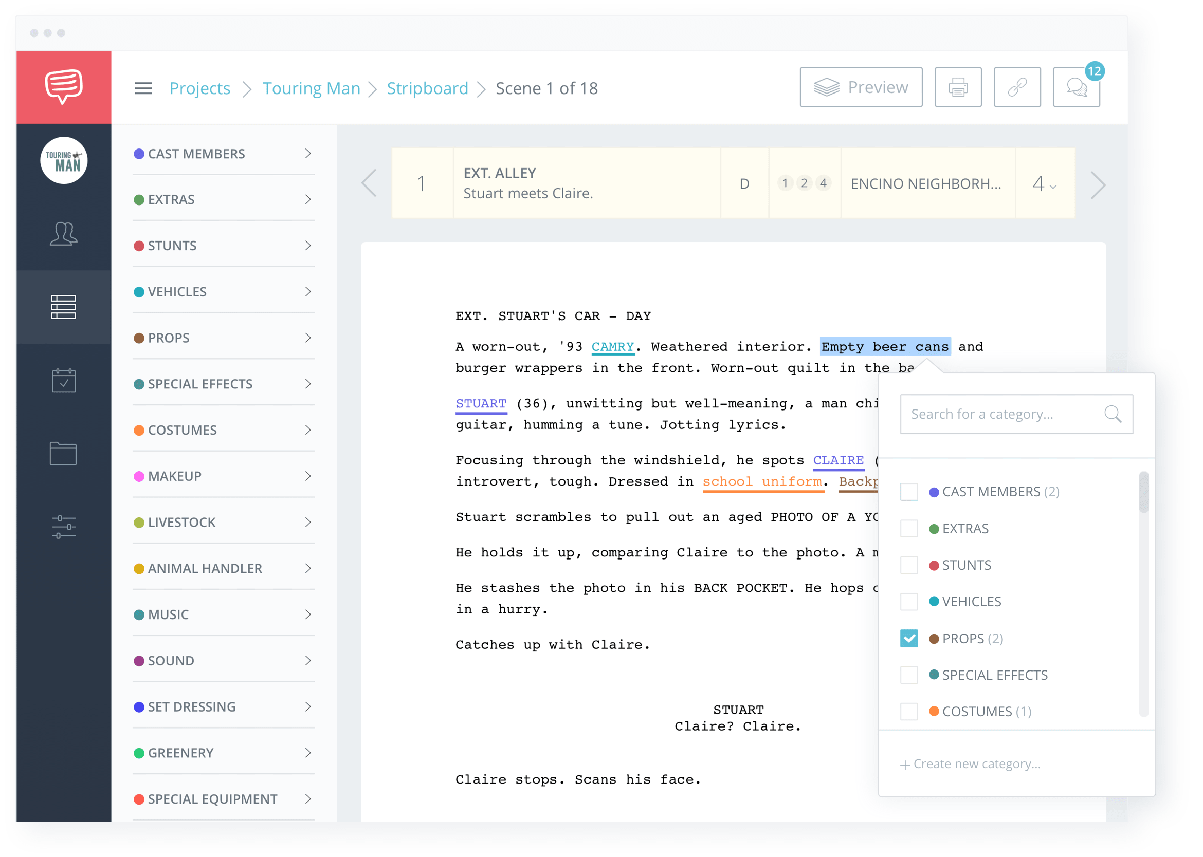1203x857 pixels.
Task: Select the breakdown report icon in sidebar
Action: (61, 305)
